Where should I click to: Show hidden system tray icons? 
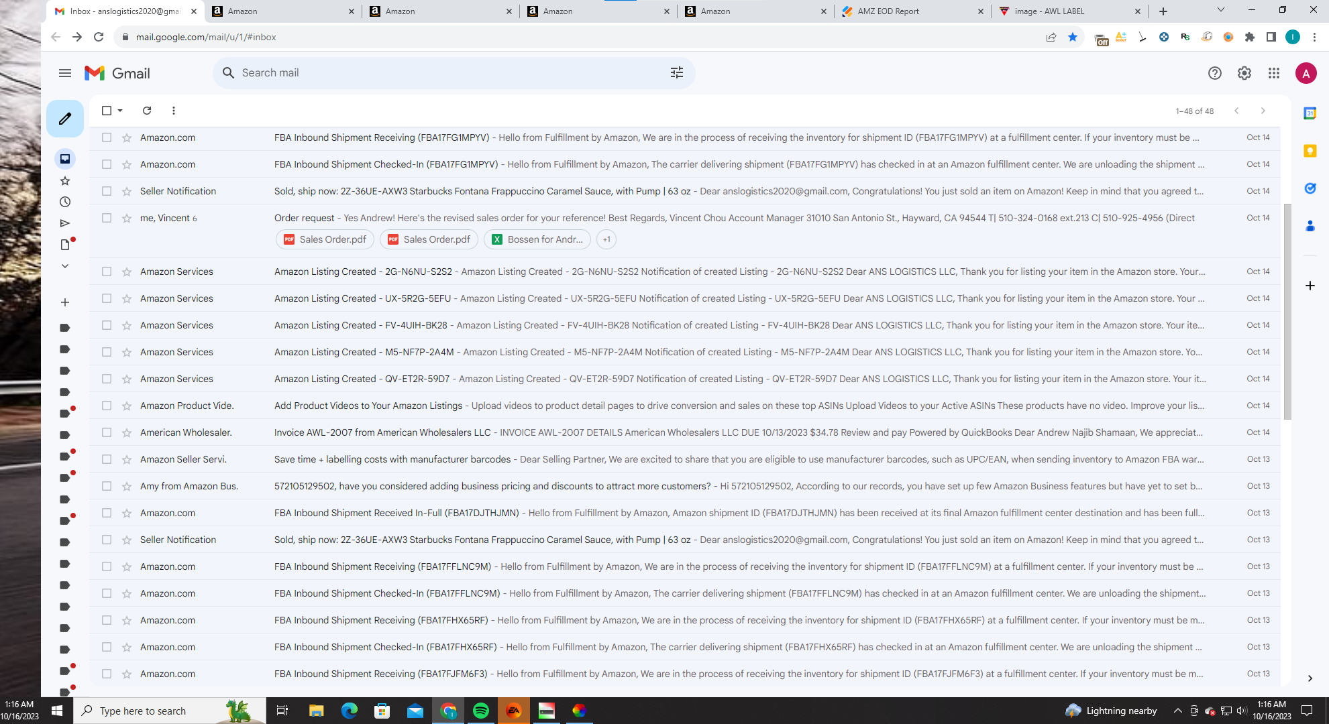pyautogui.click(x=1178, y=711)
